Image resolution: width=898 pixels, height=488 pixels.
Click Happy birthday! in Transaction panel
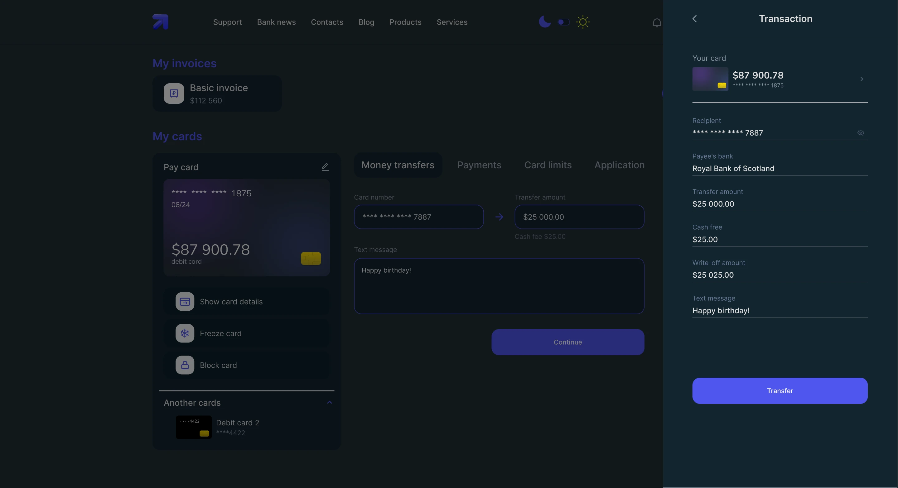[721, 311]
